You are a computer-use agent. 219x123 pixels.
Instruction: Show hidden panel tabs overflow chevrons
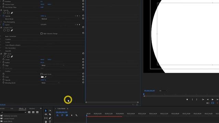(x=41, y=109)
